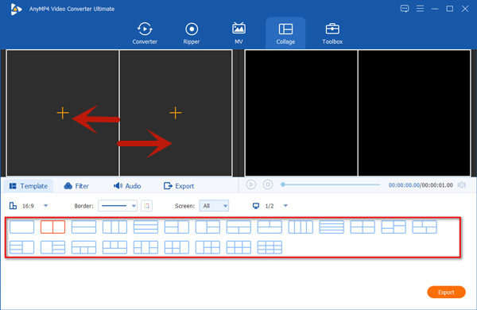Click the preview time 00:00:00.00/00:00:01.00
477x310 pixels.
point(421,185)
